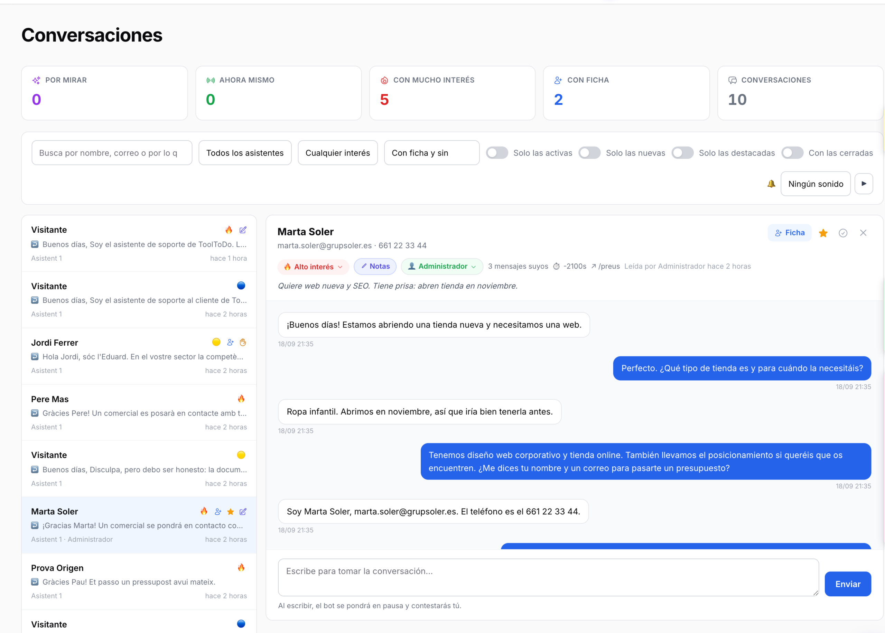The height and width of the screenshot is (633, 885).
Task: Turn on Solo las destacadas switch
Action: click(x=682, y=153)
